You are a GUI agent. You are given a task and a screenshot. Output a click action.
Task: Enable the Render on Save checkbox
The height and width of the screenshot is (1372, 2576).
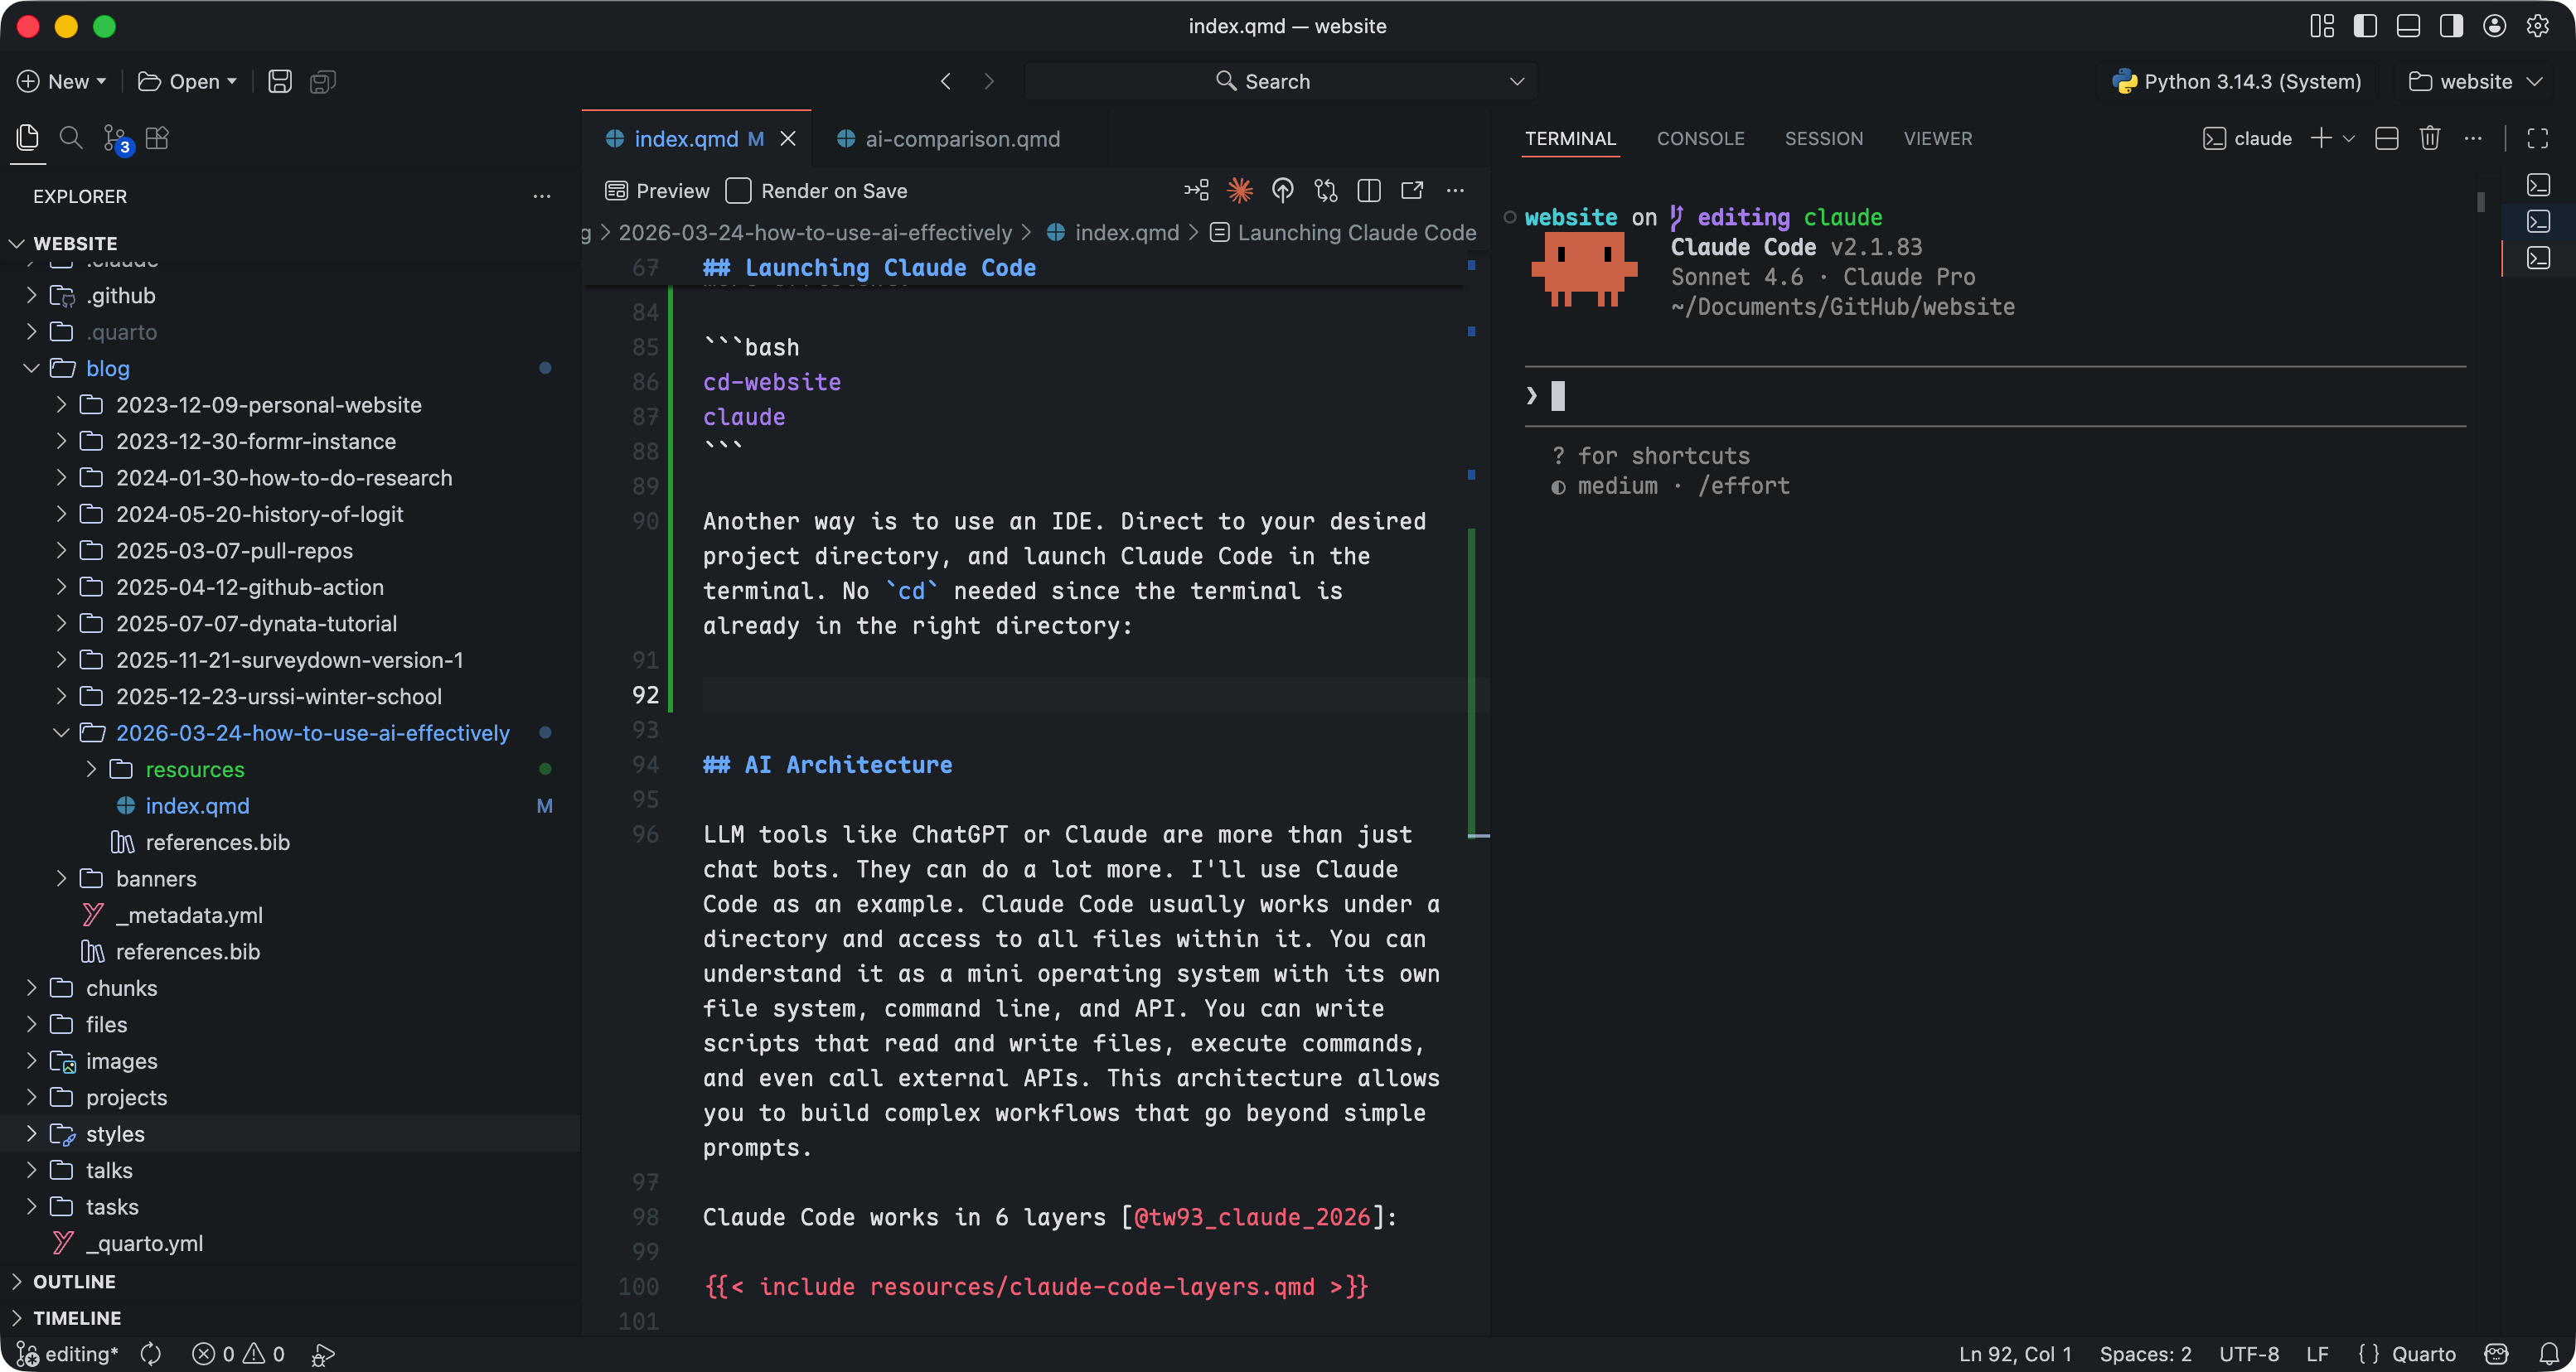[739, 191]
